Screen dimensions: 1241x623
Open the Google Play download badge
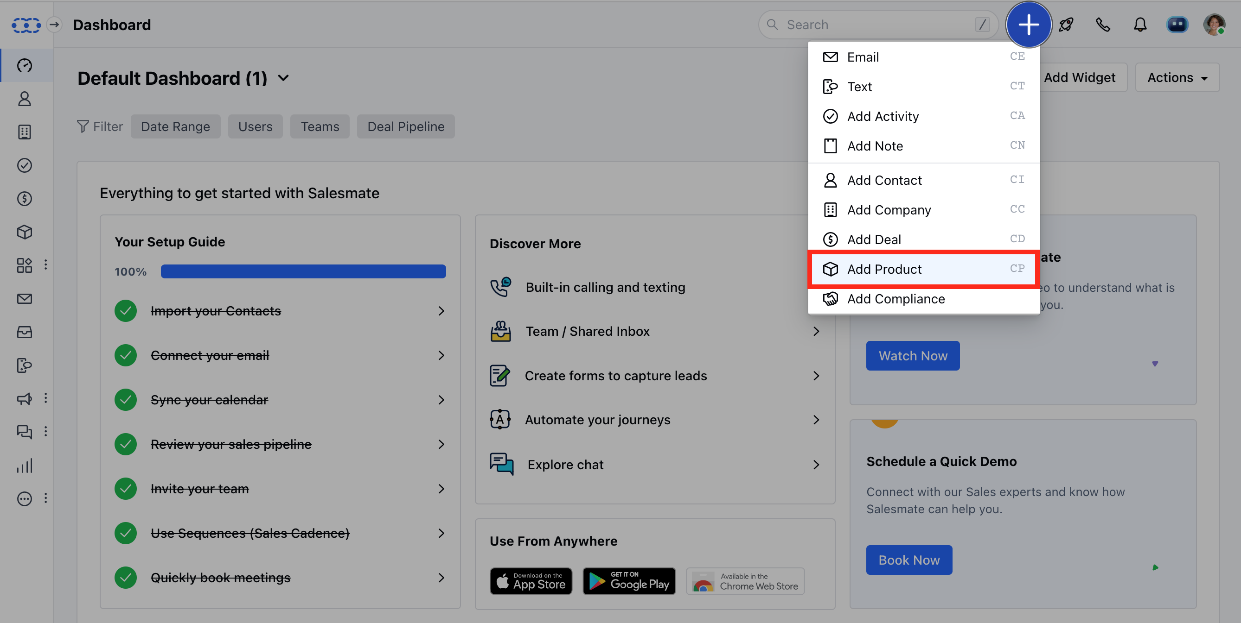coord(629,581)
